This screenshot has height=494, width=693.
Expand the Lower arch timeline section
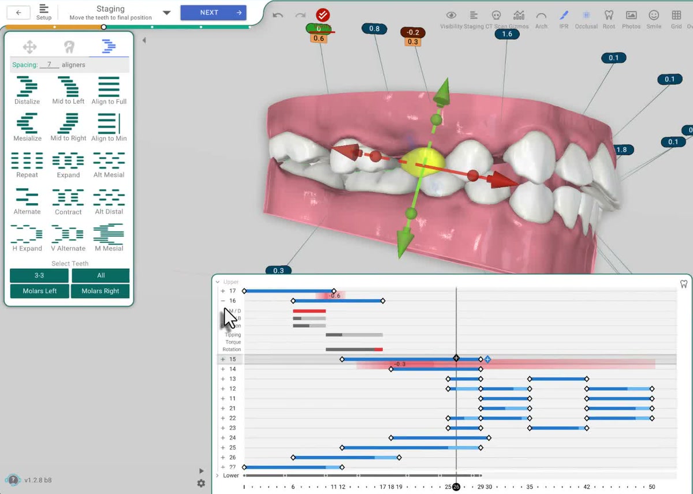(217, 476)
